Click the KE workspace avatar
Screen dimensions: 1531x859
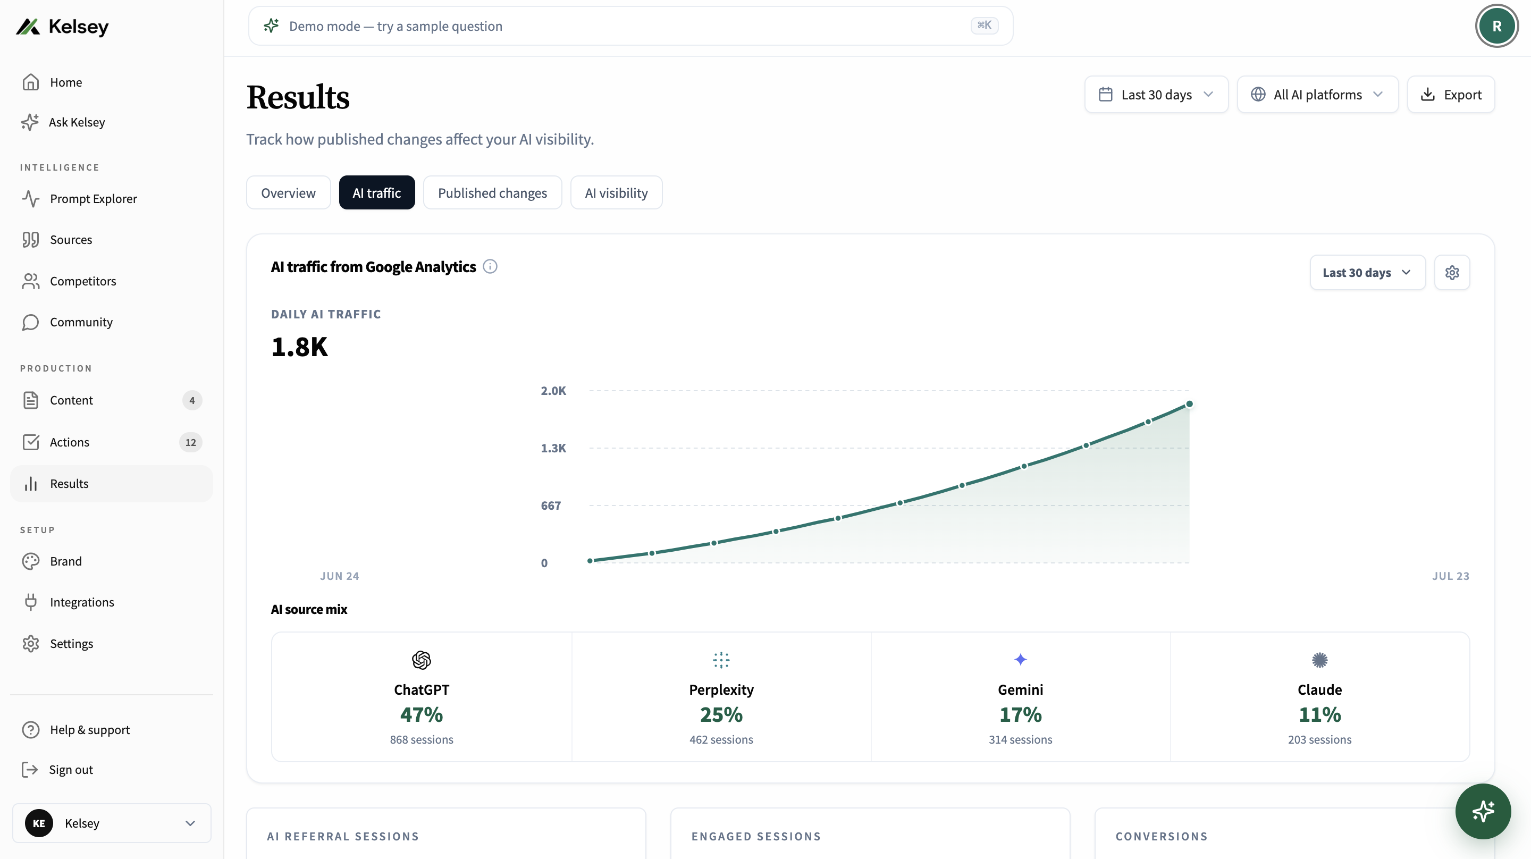tap(39, 823)
